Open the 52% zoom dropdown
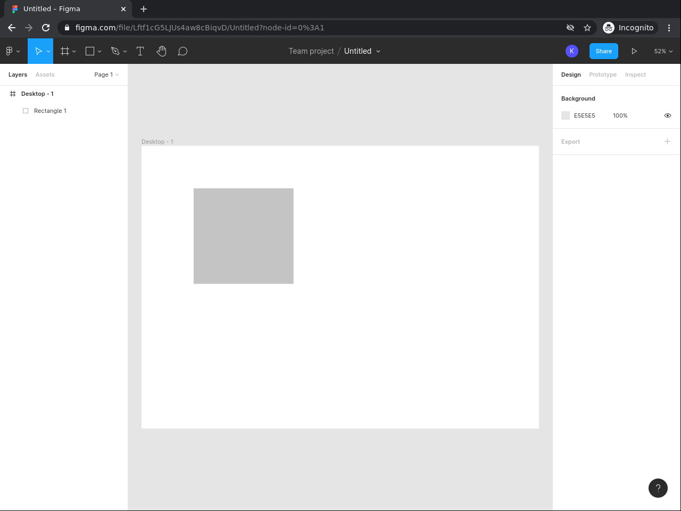Image resolution: width=681 pixels, height=511 pixels. [663, 51]
